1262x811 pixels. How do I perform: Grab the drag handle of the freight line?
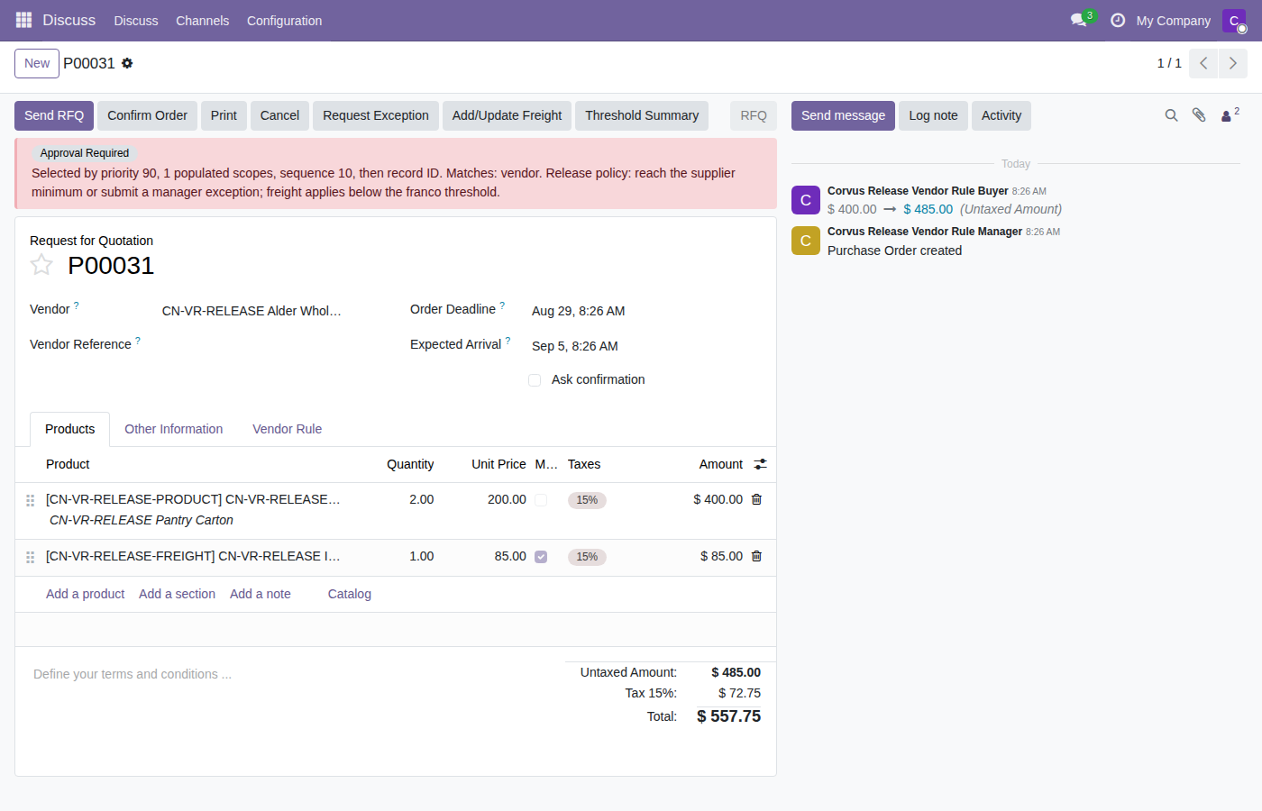pos(30,557)
